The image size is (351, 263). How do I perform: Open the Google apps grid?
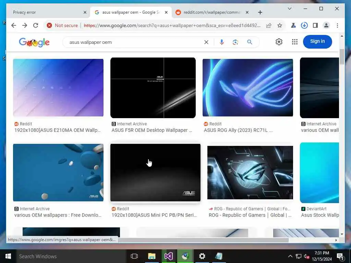(294, 42)
